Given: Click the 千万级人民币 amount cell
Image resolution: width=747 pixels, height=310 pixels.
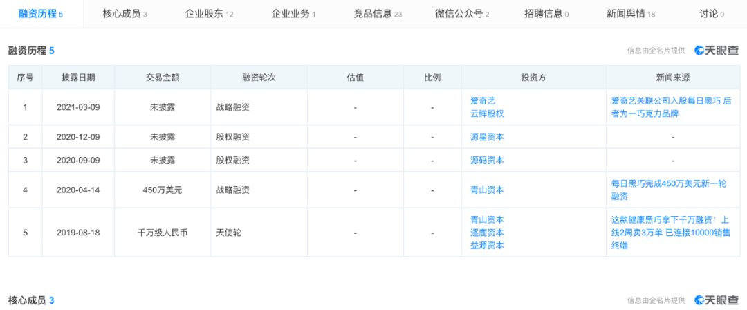Looking at the screenshot, I should tap(163, 232).
